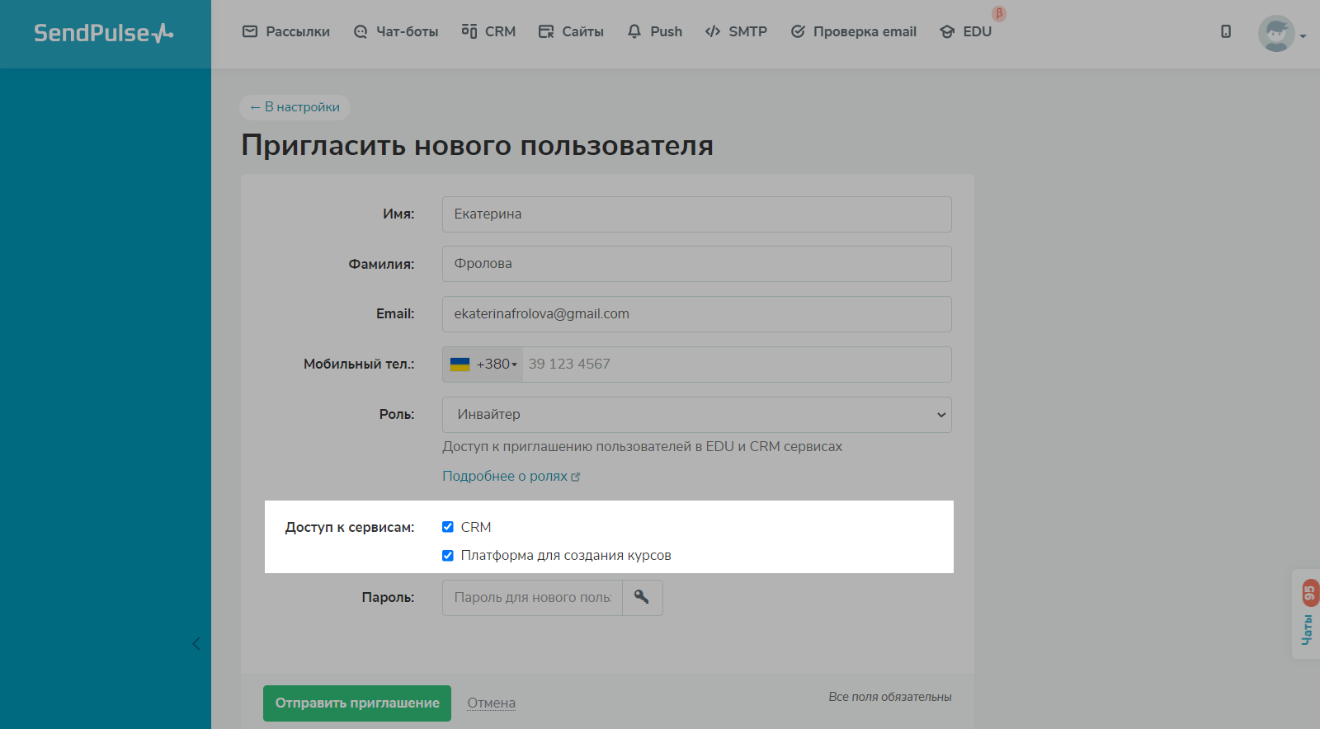Image resolution: width=1320 pixels, height=729 pixels.
Task: Collapse the sidebar with the left chevron
Action: 196,643
